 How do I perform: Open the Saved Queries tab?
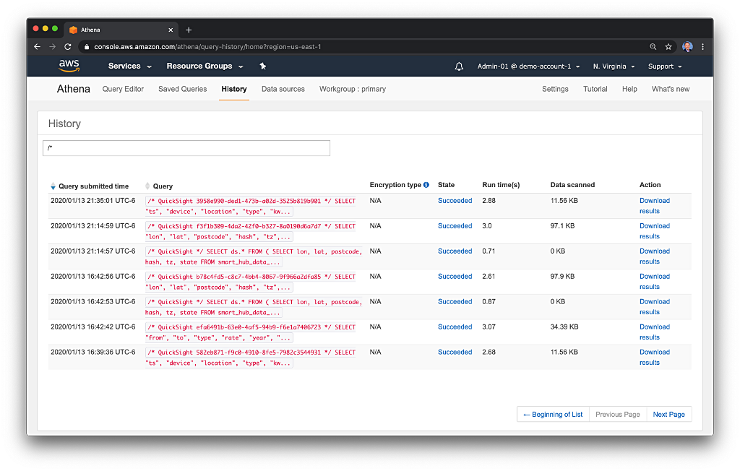tap(182, 89)
